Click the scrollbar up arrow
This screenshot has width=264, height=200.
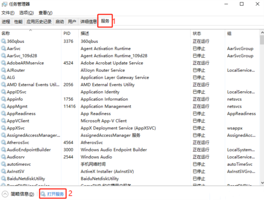(262, 33)
